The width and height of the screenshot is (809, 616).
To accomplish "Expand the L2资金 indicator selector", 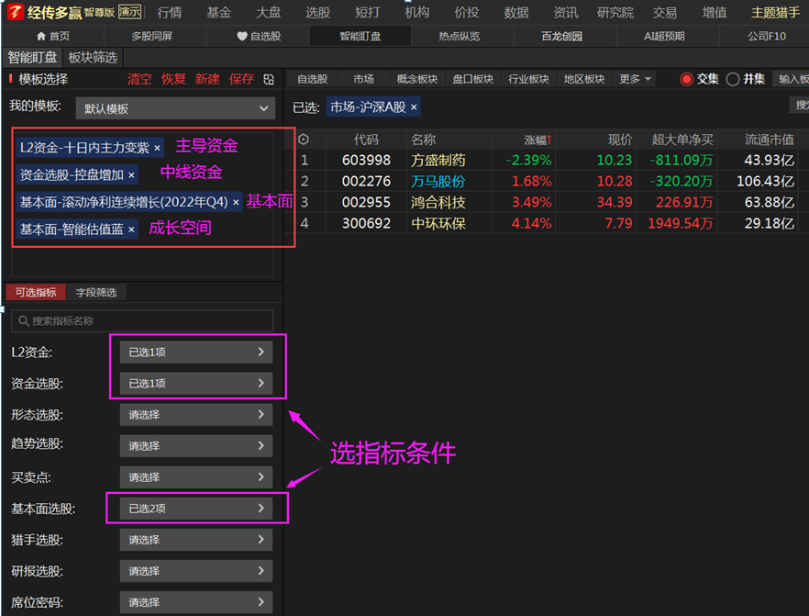I will [x=196, y=353].
